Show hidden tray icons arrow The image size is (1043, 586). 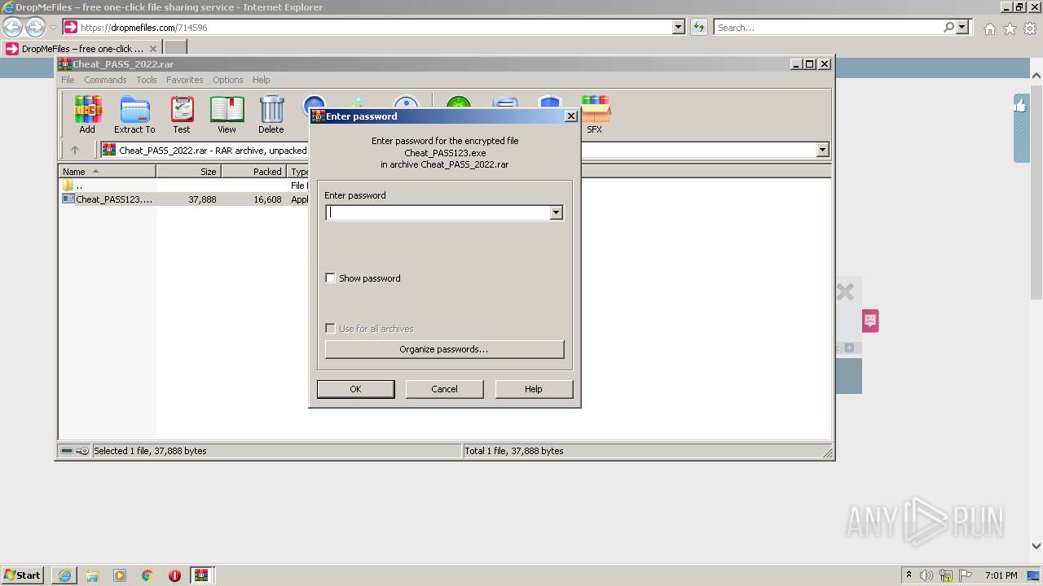[909, 575]
